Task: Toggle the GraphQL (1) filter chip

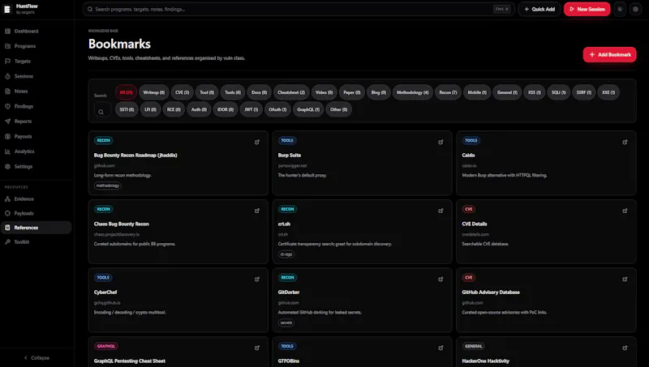Action: (308, 109)
